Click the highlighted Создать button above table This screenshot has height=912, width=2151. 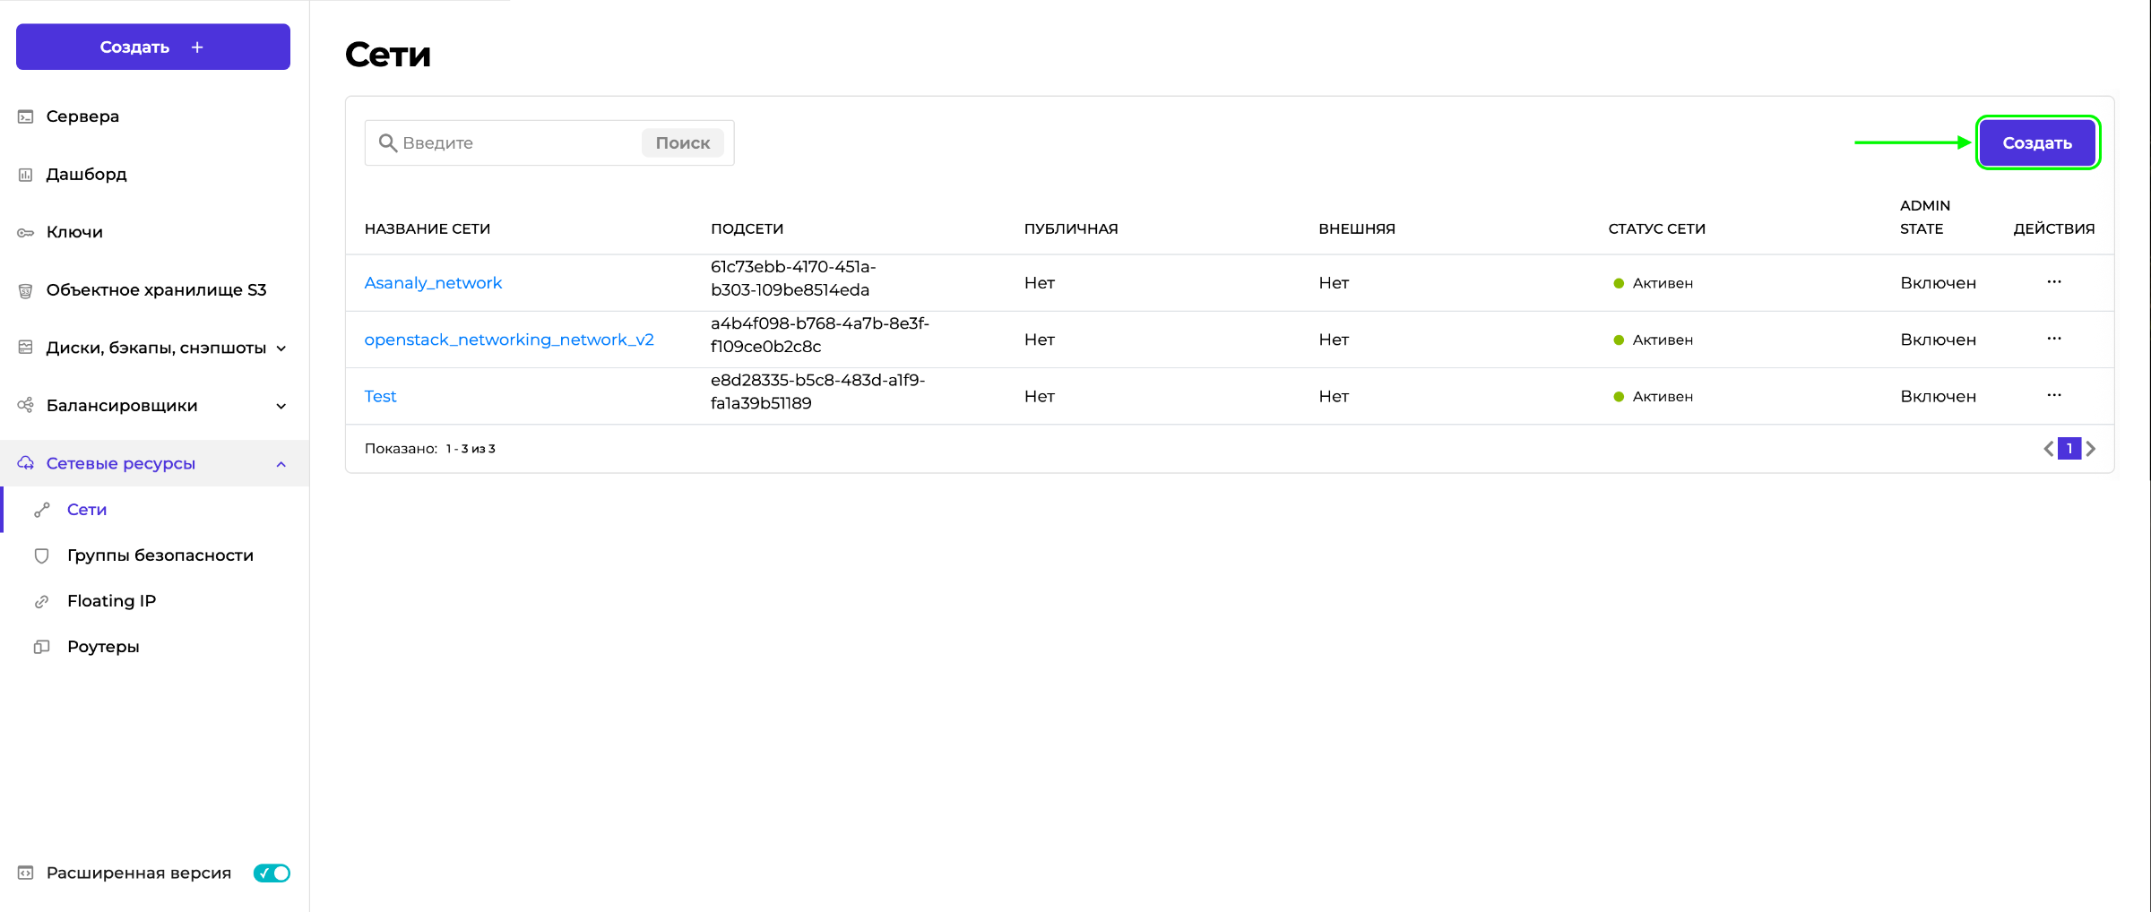tap(2037, 142)
